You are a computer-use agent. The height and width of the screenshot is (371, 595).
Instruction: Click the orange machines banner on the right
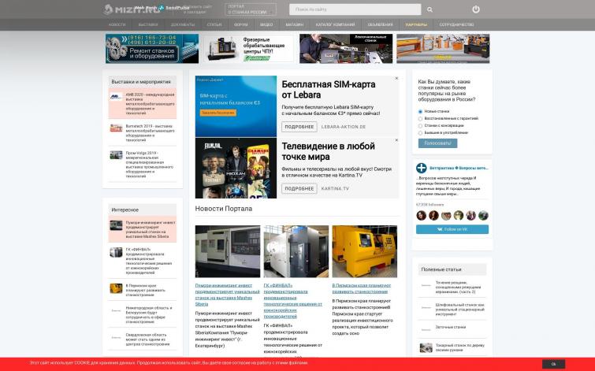pyautogui.click(x=443, y=49)
